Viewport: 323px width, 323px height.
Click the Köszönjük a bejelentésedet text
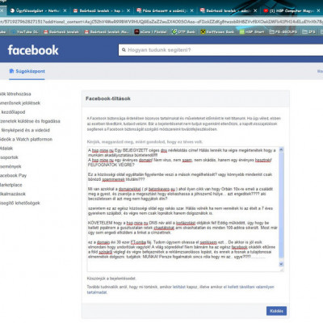tap(111, 279)
